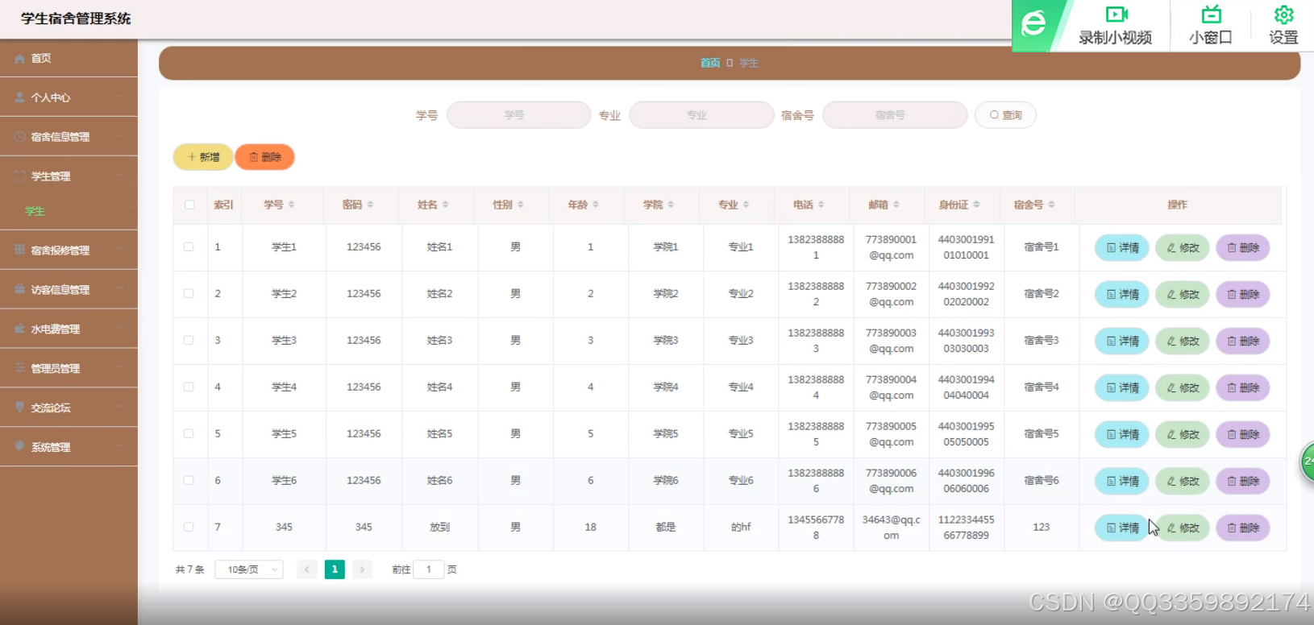The width and height of the screenshot is (1314, 625).
Task: Click the 查询 search button
Action: tap(1005, 115)
